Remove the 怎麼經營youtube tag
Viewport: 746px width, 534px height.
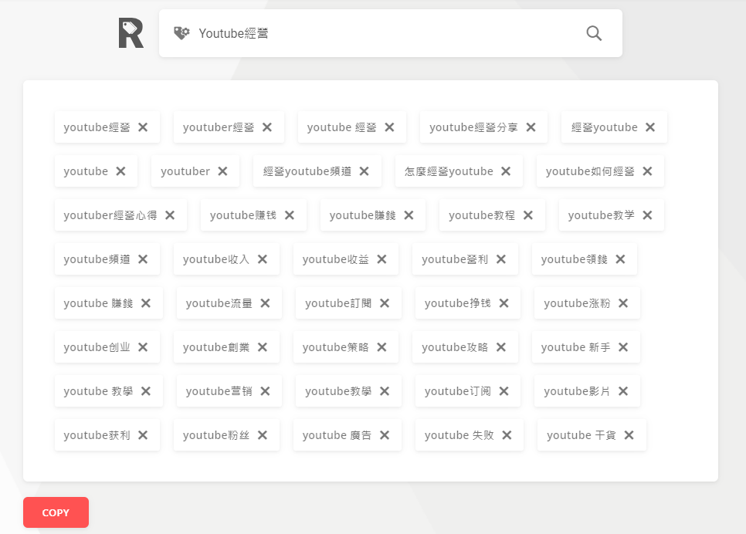tap(506, 171)
